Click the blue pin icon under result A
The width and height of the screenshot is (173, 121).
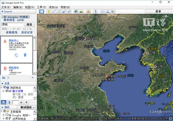25,55
